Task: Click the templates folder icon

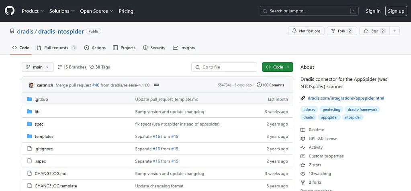Action: [29, 137]
